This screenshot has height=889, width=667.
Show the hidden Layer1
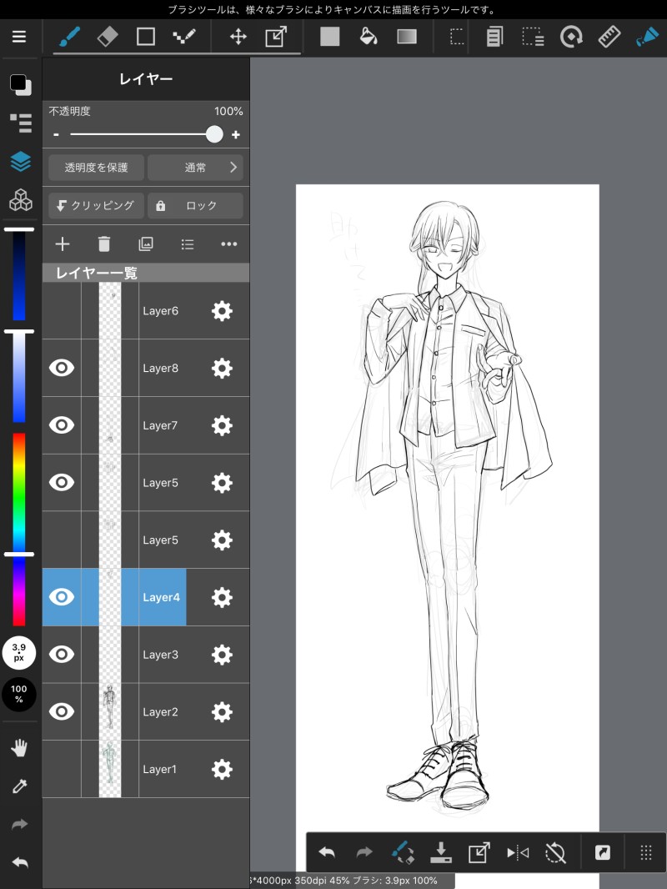[x=62, y=769]
